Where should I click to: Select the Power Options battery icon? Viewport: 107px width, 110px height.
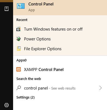point(19,39)
